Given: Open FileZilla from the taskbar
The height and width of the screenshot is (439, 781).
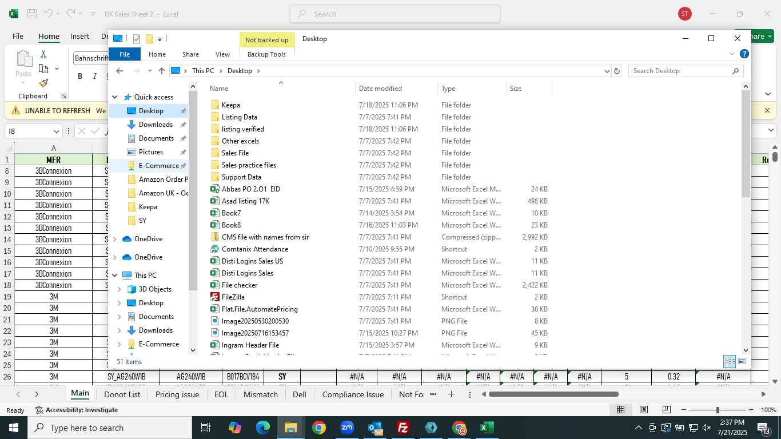Looking at the screenshot, I should tap(403, 428).
